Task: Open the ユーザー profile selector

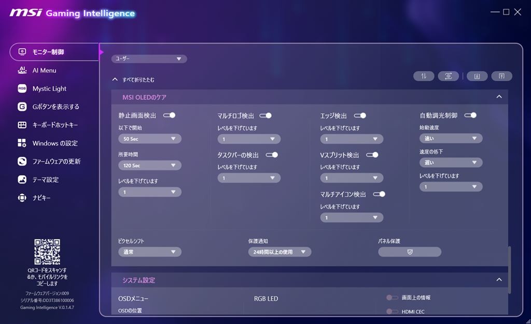Action: (149, 59)
